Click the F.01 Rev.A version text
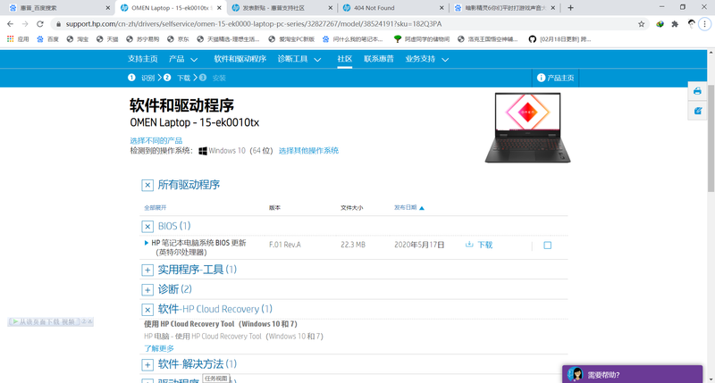 [285, 245]
